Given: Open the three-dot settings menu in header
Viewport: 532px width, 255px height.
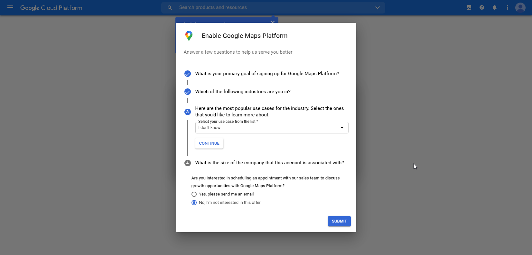Looking at the screenshot, I should click(508, 7).
